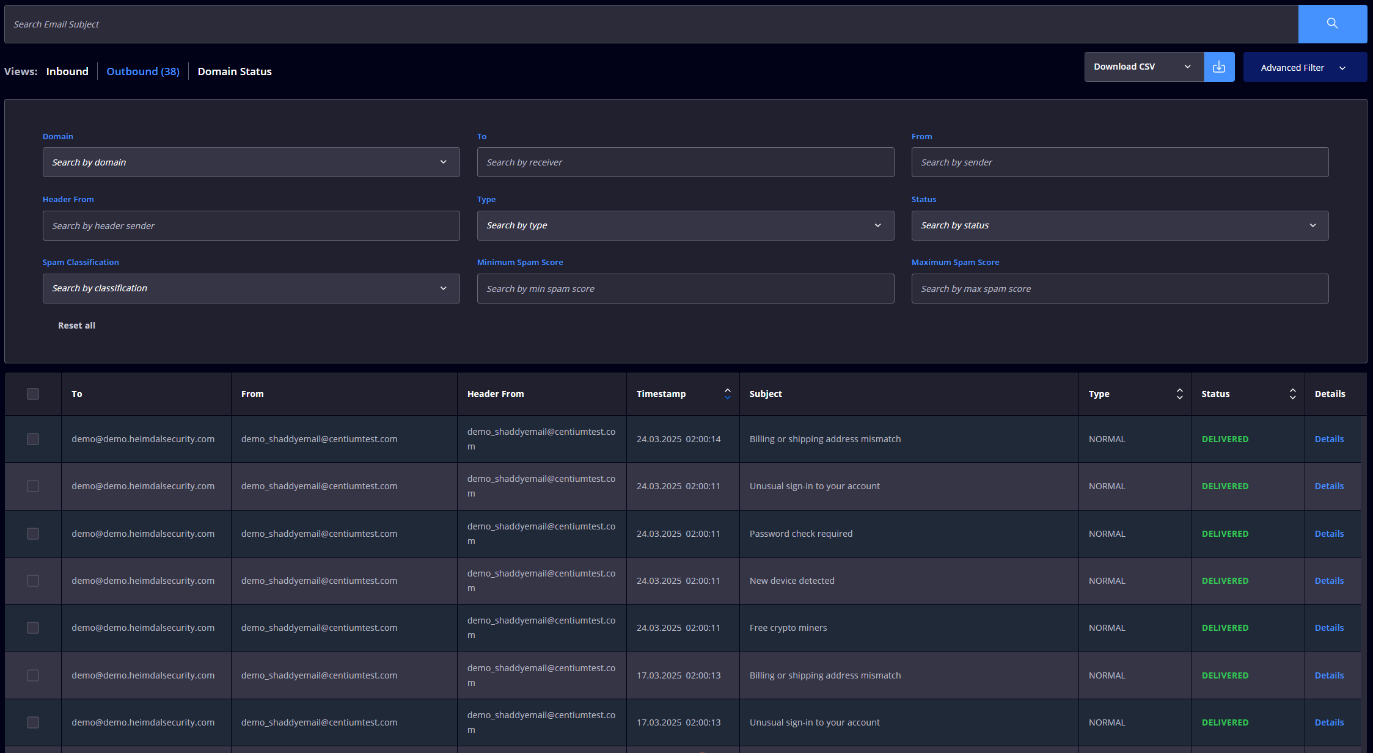Sort by Status column arrows
1373x753 pixels.
pos(1292,394)
